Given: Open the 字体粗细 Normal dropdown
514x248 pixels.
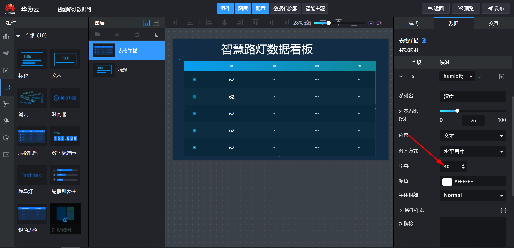Looking at the screenshot, I should (473, 195).
